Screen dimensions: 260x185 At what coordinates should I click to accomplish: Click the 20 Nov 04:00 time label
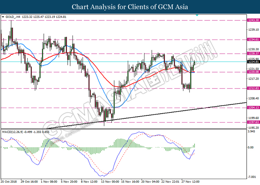point(150,182)
